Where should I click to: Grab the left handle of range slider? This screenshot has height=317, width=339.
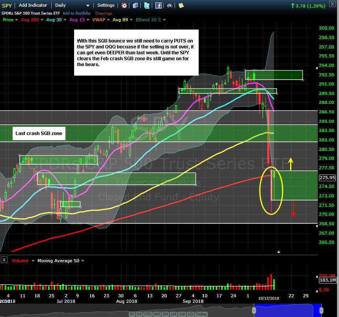254,311
